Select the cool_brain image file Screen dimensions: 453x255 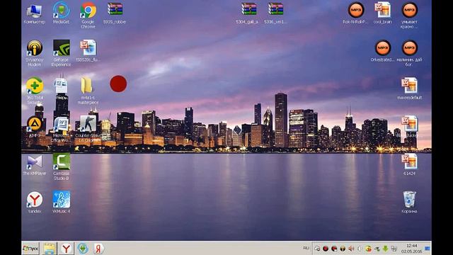pos(382,13)
